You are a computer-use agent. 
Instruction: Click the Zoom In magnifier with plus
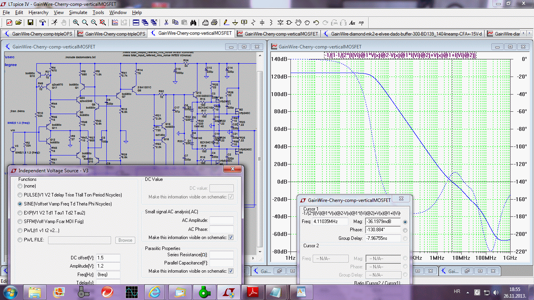tap(75, 22)
